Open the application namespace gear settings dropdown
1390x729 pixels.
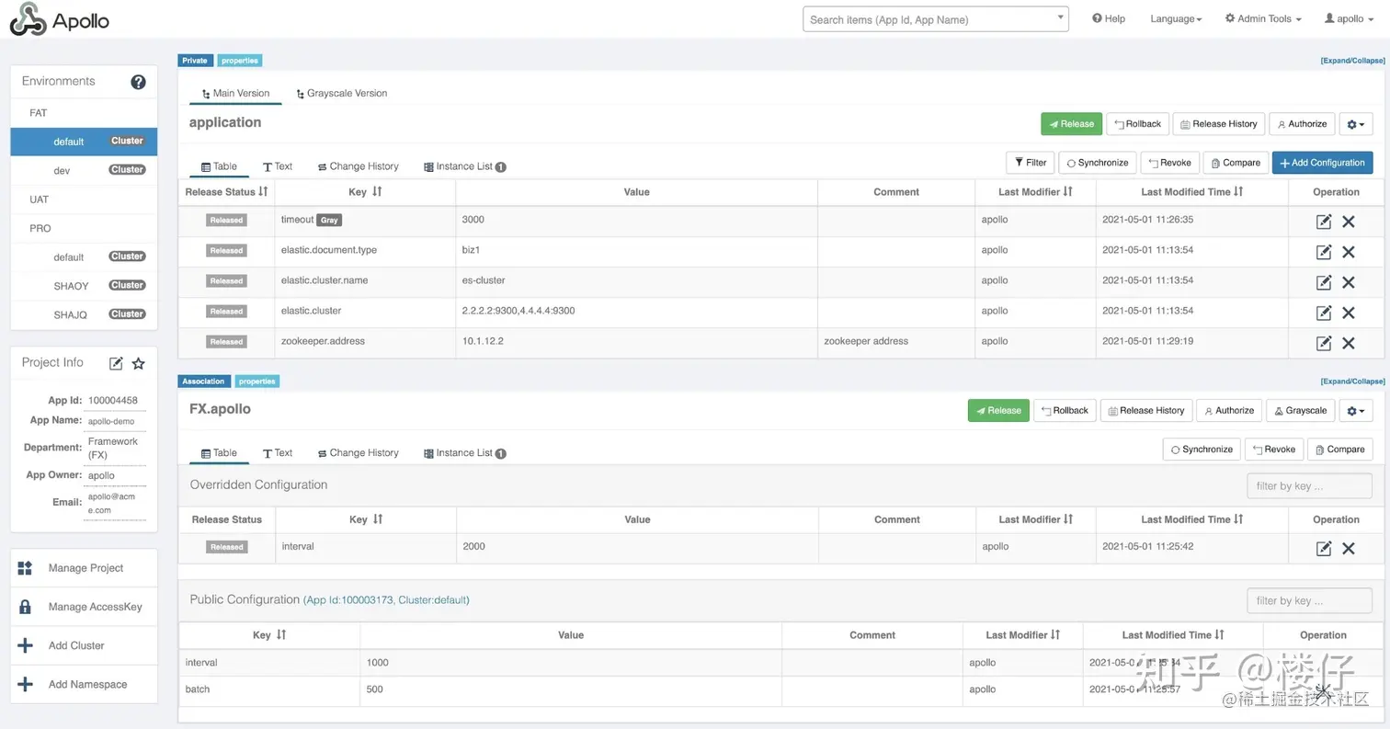(x=1356, y=124)
